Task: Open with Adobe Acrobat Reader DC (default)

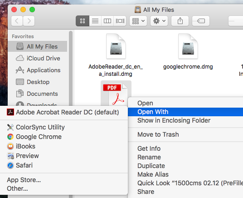Action: (64, 112)
